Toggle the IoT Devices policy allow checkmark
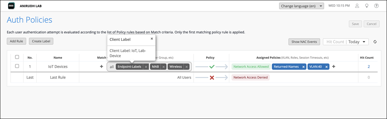Viewport: 387px width, 119px height. 212,67
